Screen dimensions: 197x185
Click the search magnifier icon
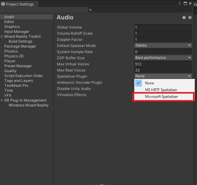click(x=90, y=10)
